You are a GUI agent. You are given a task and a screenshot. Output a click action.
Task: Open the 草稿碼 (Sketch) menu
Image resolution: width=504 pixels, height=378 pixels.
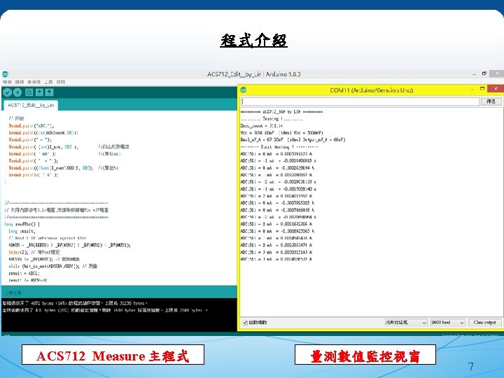(34, 83)
